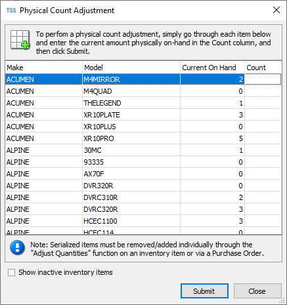
Task: Close the Physical Count Adjustment dialog via X
Action: coord(276,10)
